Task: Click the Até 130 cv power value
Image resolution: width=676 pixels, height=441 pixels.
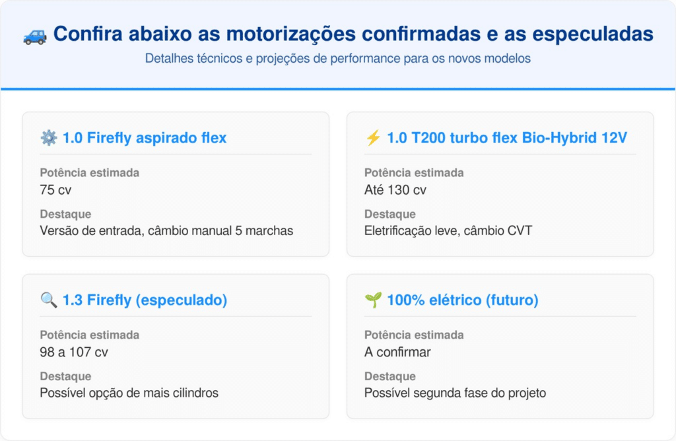Action: (395, 190)
